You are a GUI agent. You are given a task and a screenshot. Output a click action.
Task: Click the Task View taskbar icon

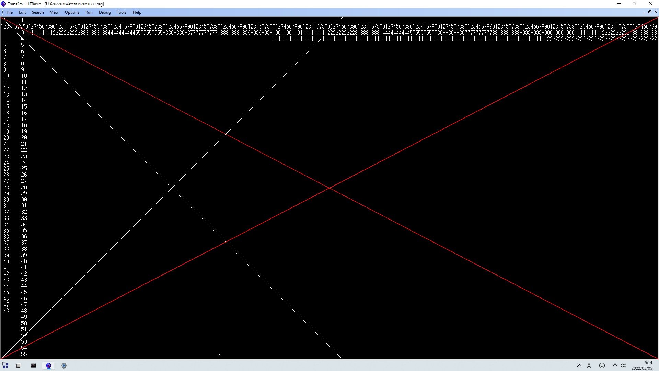18,366
